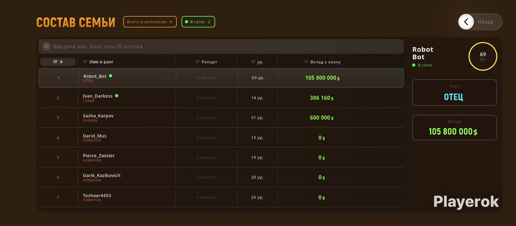
Task: Click the Вклад 105 800 000$ panel
Action: coord(454,127)
